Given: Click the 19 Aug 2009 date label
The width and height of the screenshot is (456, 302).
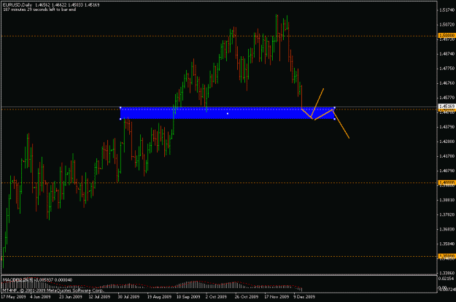Looking at the screenshot, I should 159,297.
